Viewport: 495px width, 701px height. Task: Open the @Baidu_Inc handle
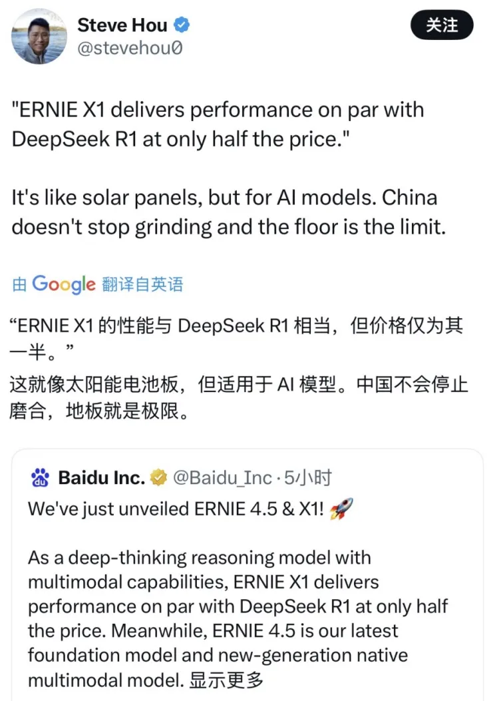point(222,478)
